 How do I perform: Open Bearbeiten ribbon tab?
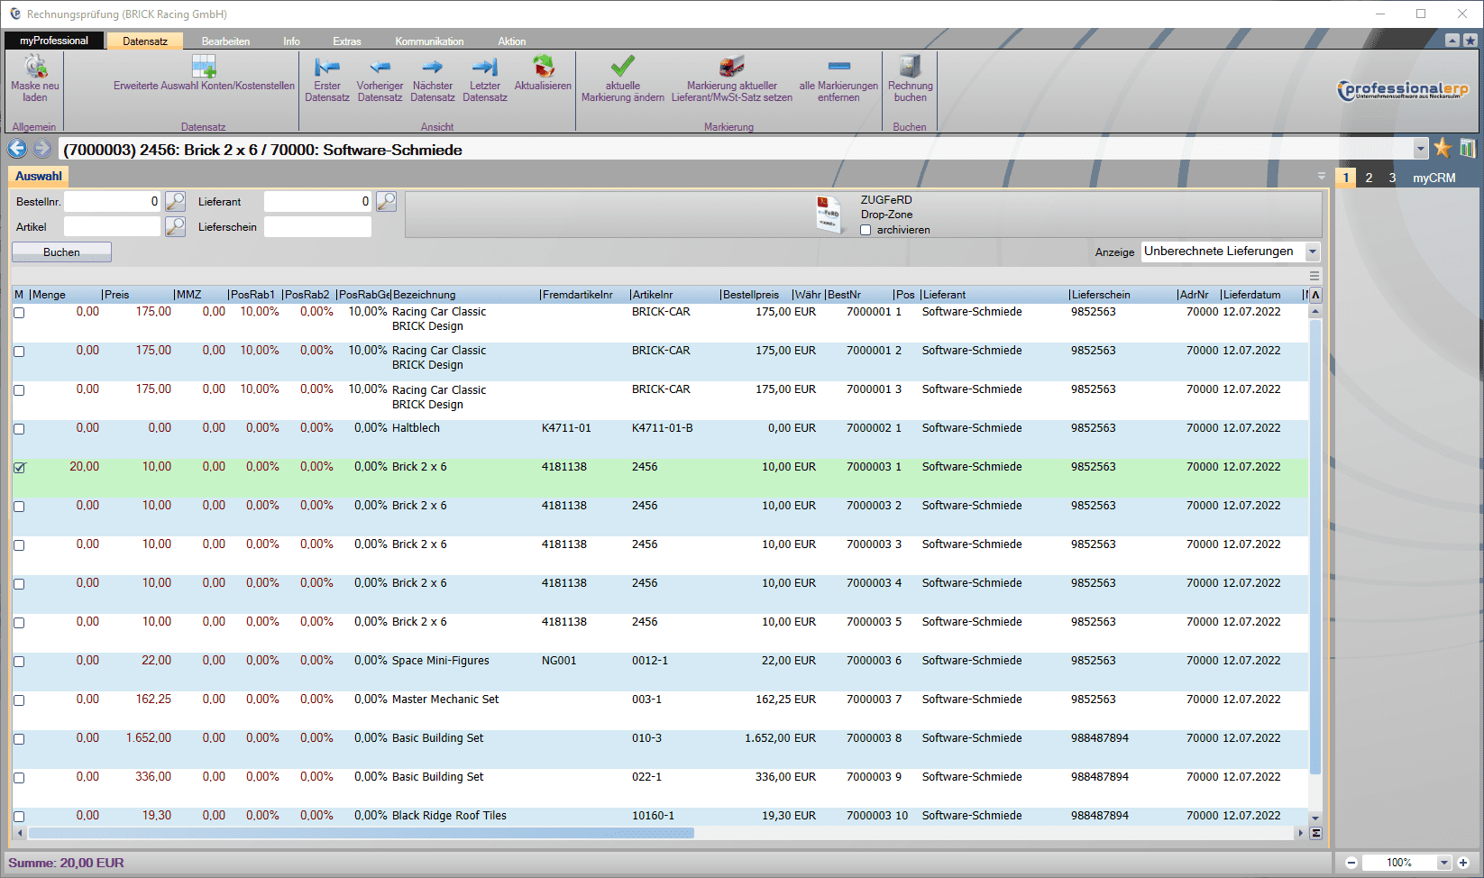point(225,41)
